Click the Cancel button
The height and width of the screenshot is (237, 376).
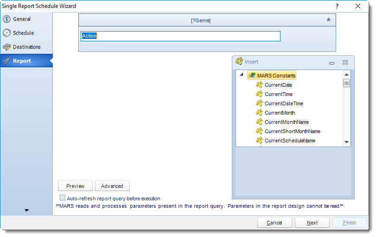click(274, 223)
